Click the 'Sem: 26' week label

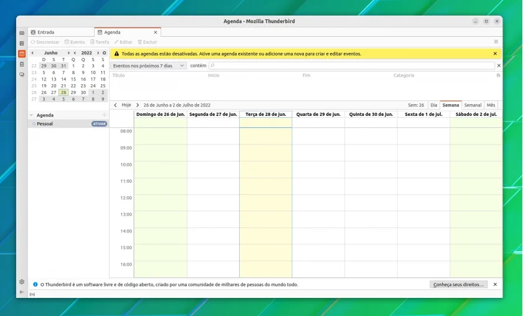pyautogui.click(x=416, y=105)
